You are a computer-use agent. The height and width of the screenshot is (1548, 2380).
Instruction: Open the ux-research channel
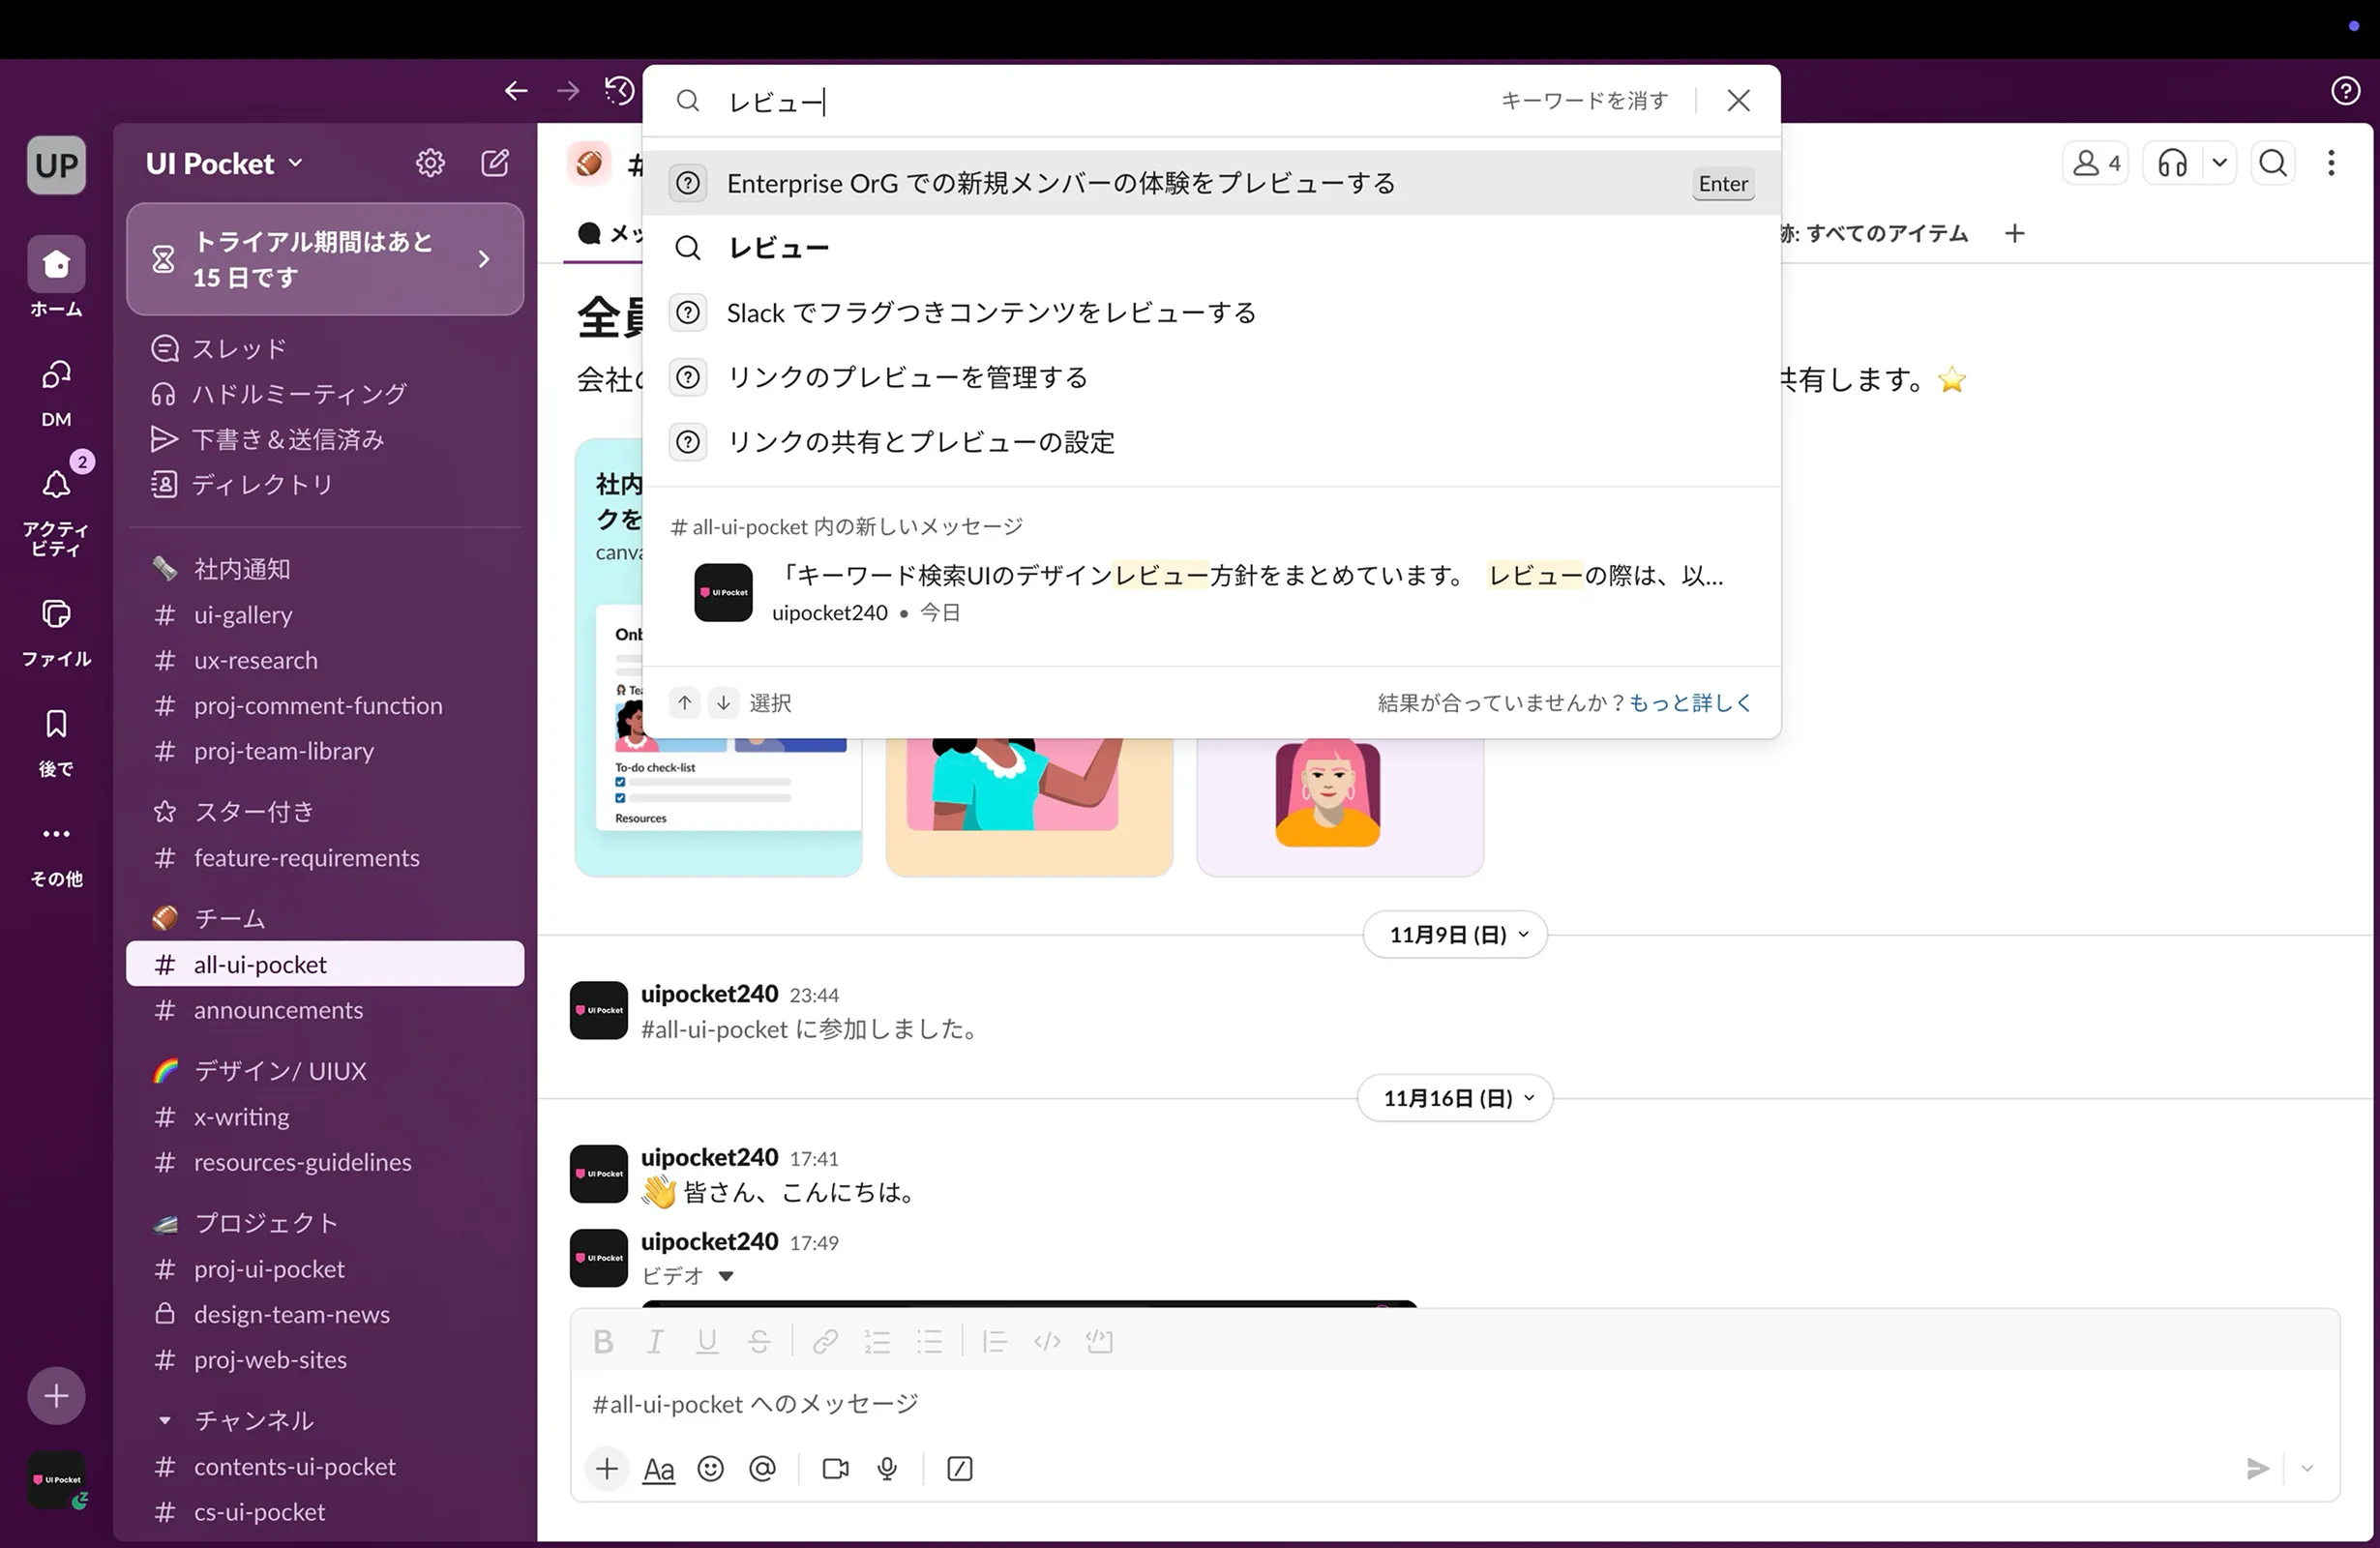pyautogui.click(x=325, y=660)
